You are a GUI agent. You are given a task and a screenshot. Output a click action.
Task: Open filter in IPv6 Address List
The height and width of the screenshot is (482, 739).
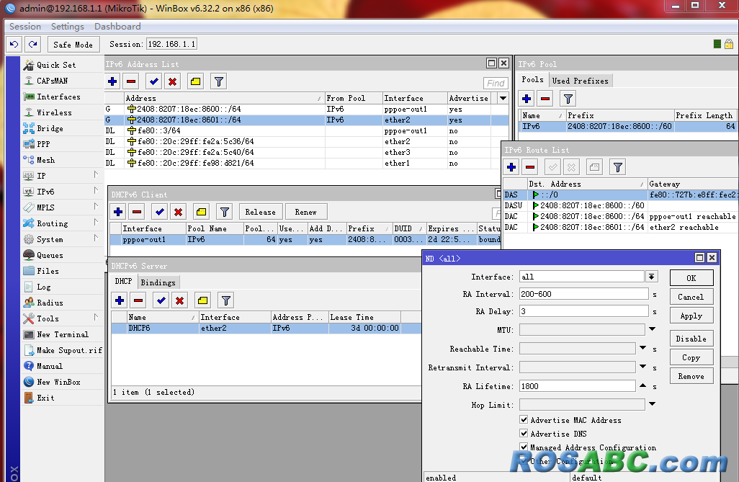[219, 81]
